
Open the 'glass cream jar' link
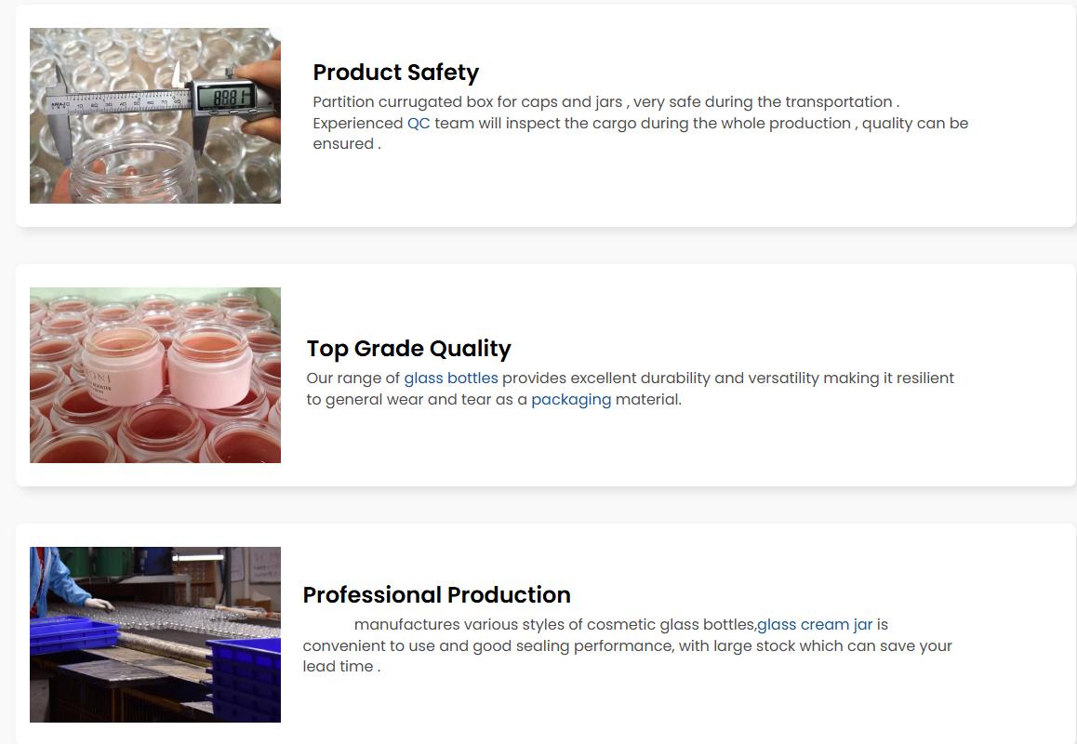click(815, 625)
